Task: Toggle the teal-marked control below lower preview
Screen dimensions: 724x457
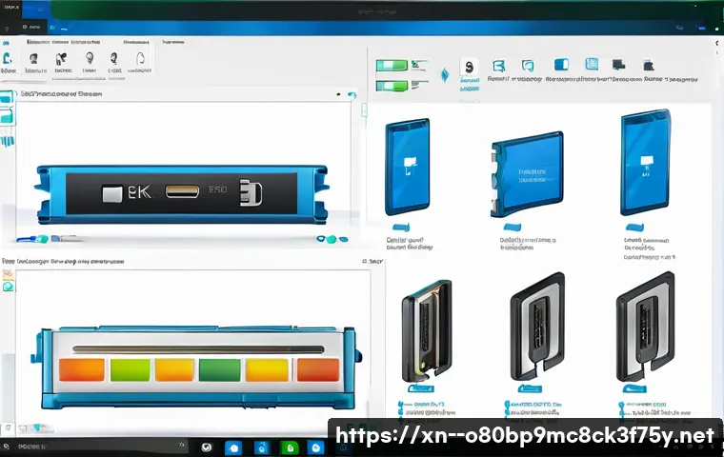Action: (x=36, y=427)
